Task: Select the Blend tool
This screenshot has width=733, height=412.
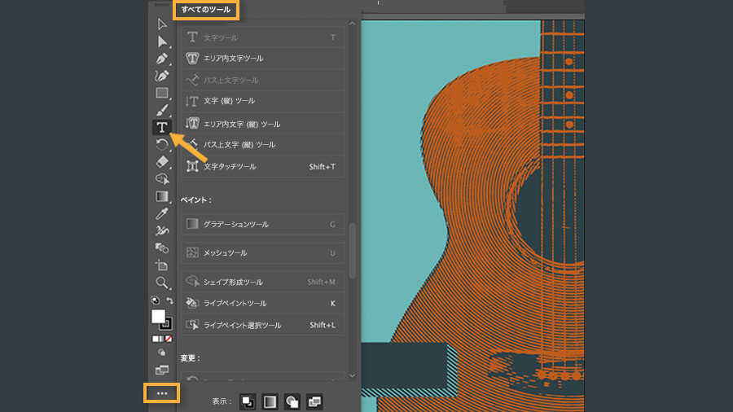Action: click(x=162, y=248)
